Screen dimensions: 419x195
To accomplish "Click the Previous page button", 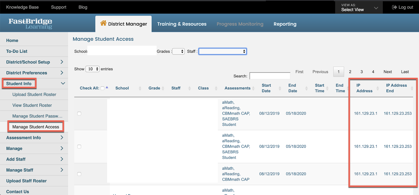I will (320, 72).
